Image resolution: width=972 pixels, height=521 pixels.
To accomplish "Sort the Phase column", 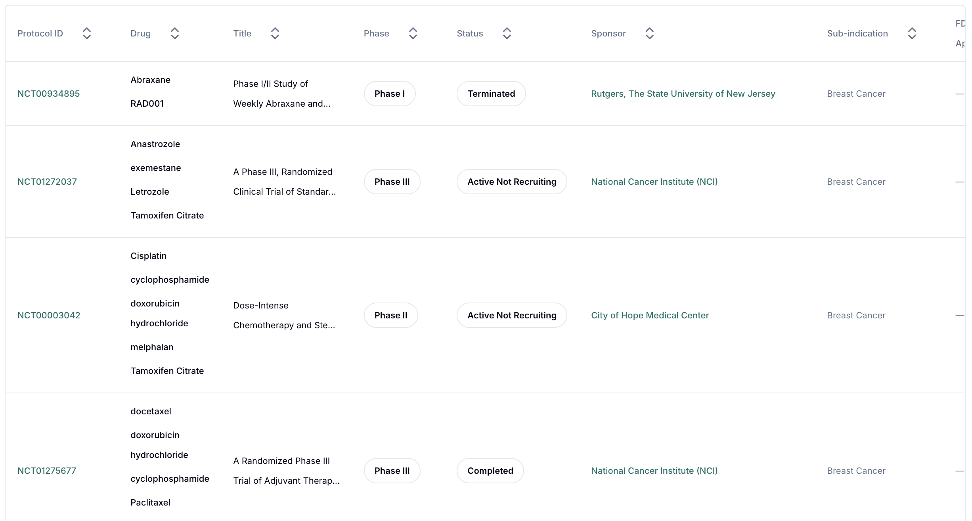I will click(x=413, y=33).
